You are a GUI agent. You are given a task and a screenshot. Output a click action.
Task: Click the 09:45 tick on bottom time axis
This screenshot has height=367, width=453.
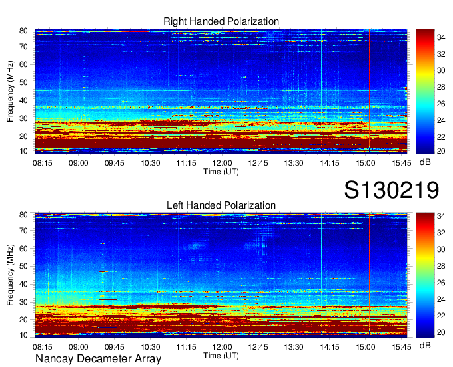115,347
